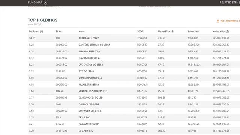Screen dimensions: 240x135
Task: Select the WUXI LEAD INTE-A name
Action: pyautogui.click(x=89, y=84)
